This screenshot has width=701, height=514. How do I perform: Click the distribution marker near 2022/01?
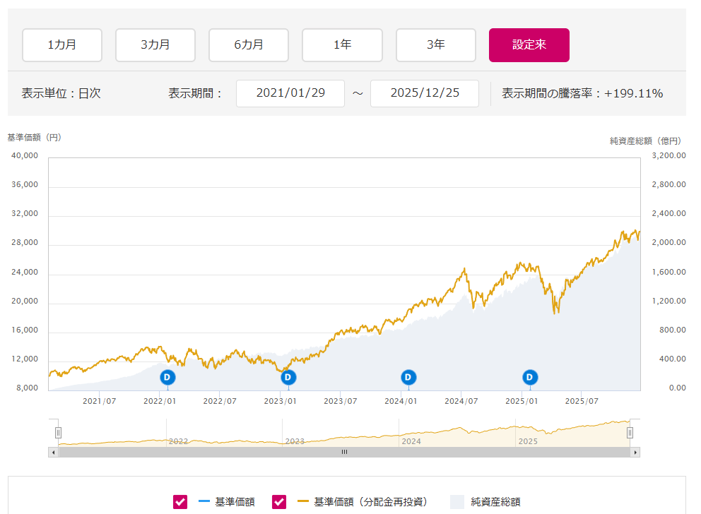(x=167, y=378)
